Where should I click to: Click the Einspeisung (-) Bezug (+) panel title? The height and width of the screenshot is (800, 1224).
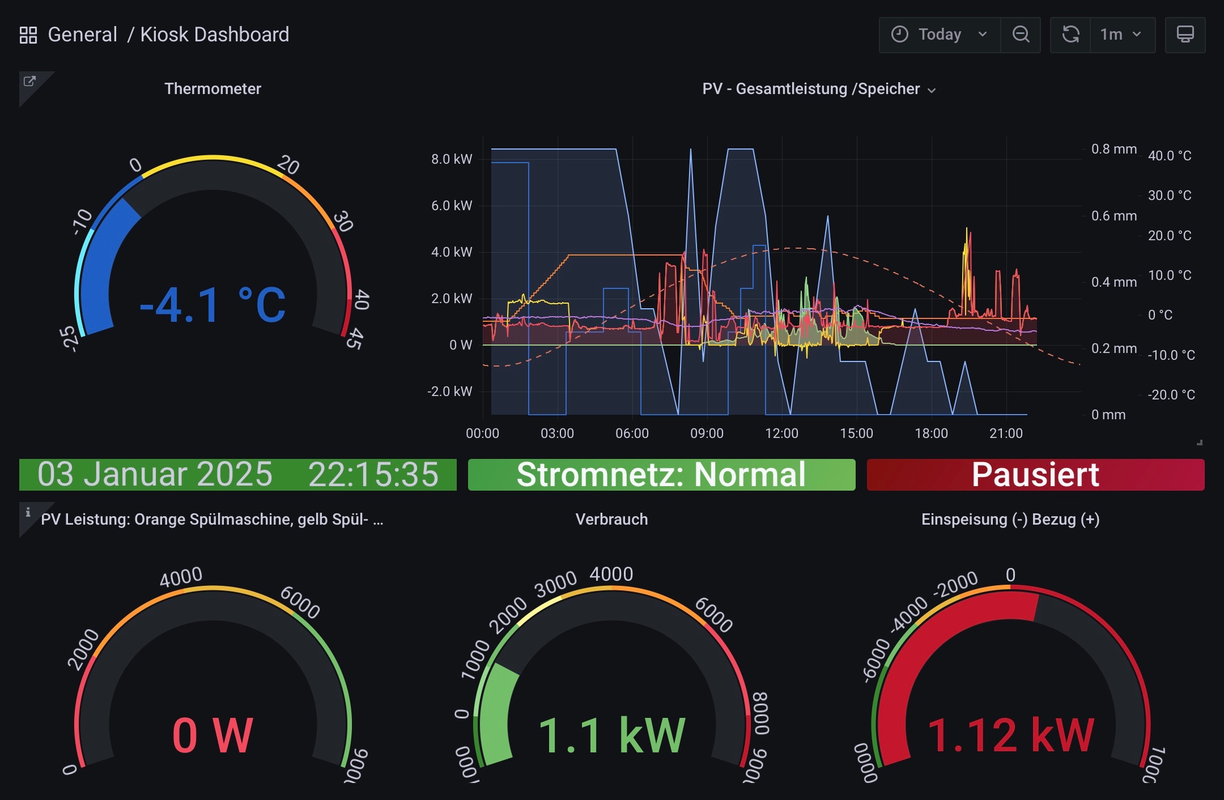(1010, 520)
